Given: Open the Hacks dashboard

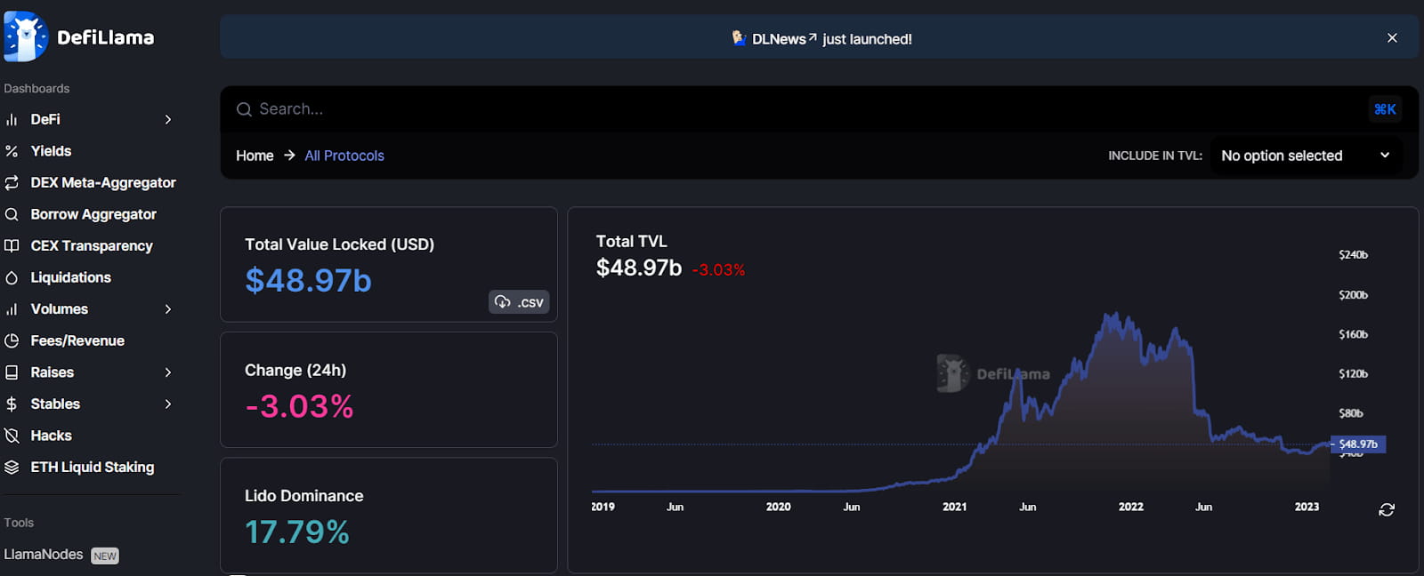Looking at the screenshot, I should pos(51,436).
